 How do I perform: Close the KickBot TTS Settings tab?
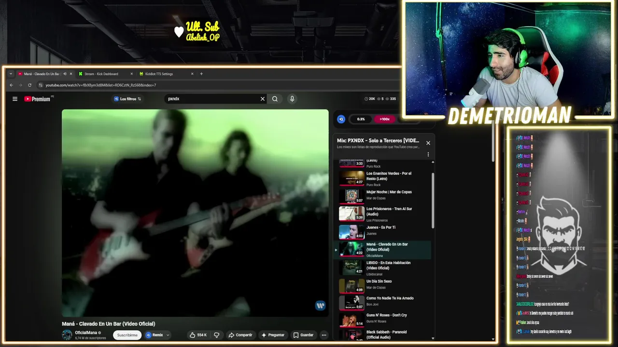point(192,74)
